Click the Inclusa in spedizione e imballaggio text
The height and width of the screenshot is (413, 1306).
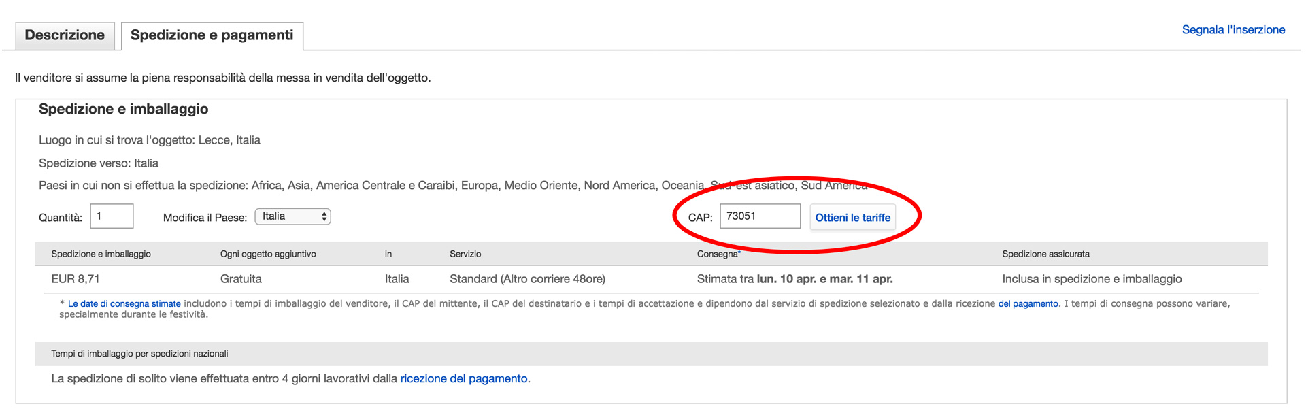coord(1091,279)
